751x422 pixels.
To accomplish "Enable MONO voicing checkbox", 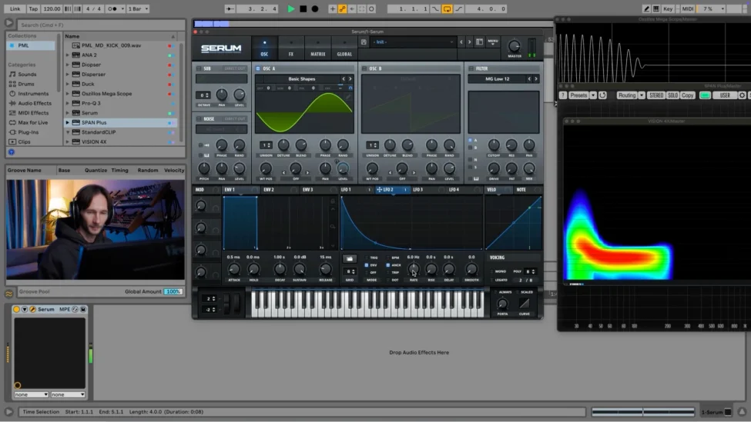I will pyautogui.click(x=492, y=271).
